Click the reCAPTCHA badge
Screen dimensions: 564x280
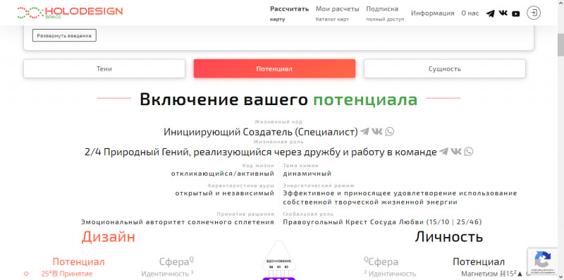(543, 262)
